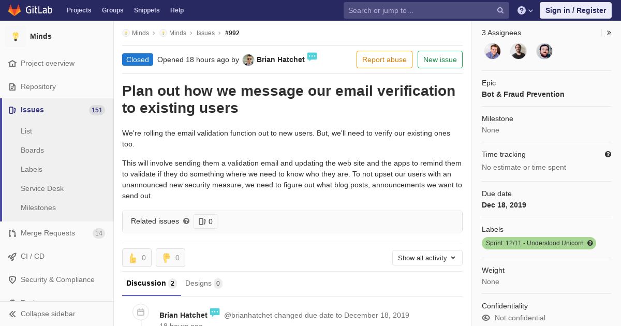Viewport: 621px width, 326px height.
Task: Click the help icon on Sprint label
Action: coord(590,243)
